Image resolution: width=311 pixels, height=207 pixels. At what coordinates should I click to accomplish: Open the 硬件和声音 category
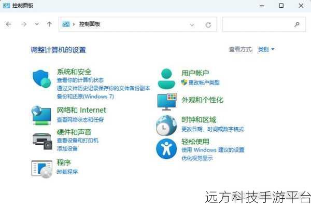(74, 132)
